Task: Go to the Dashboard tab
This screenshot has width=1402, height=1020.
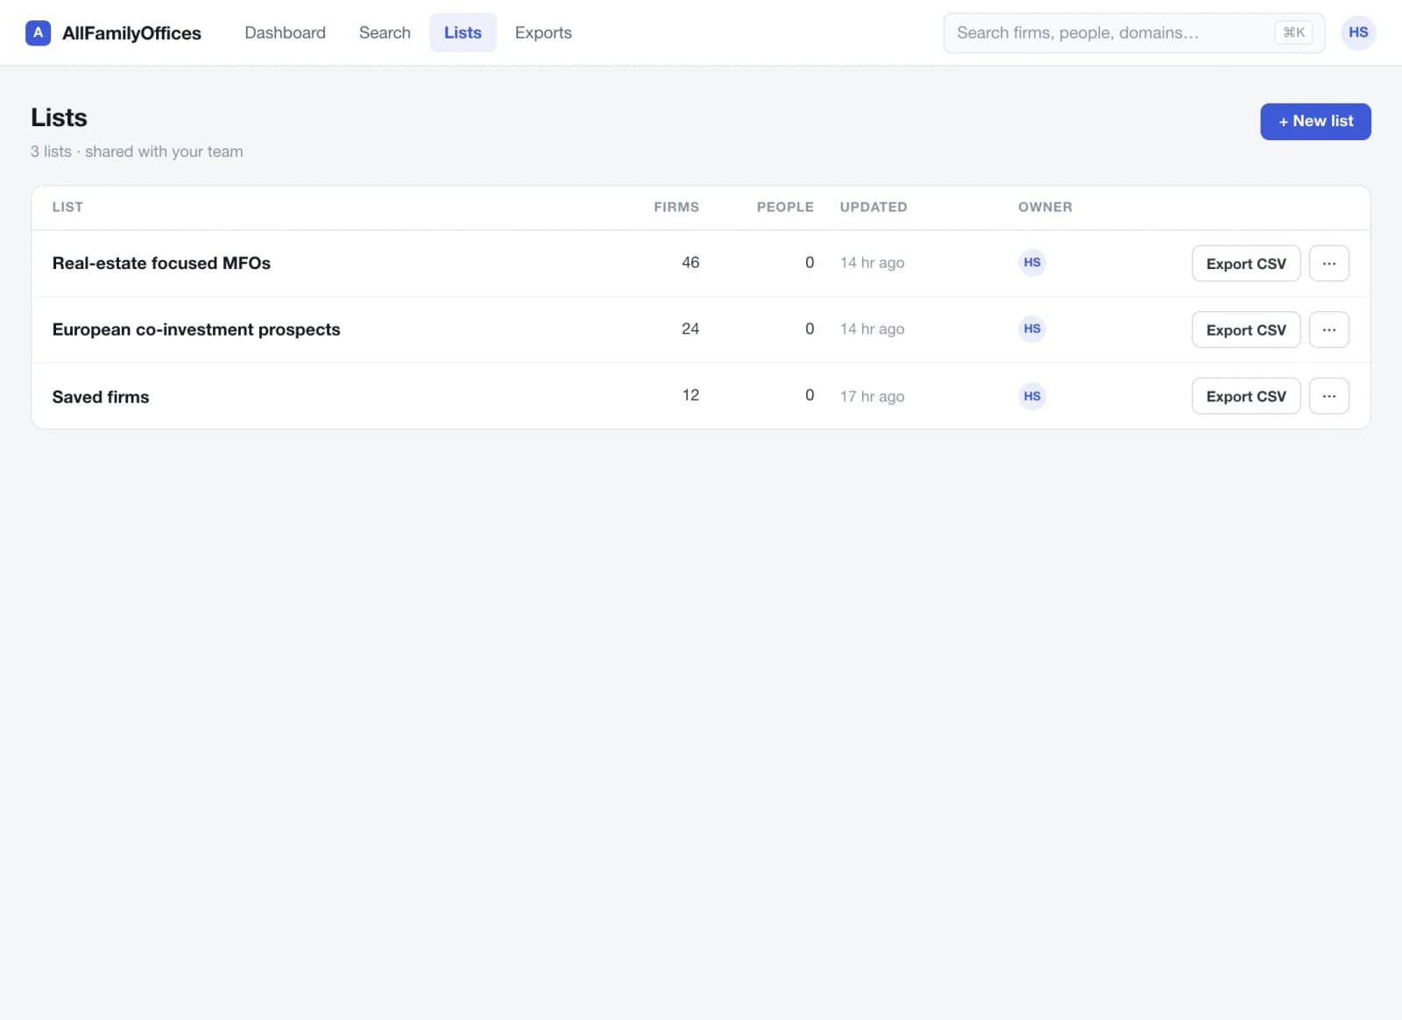Action: point(285,32)
